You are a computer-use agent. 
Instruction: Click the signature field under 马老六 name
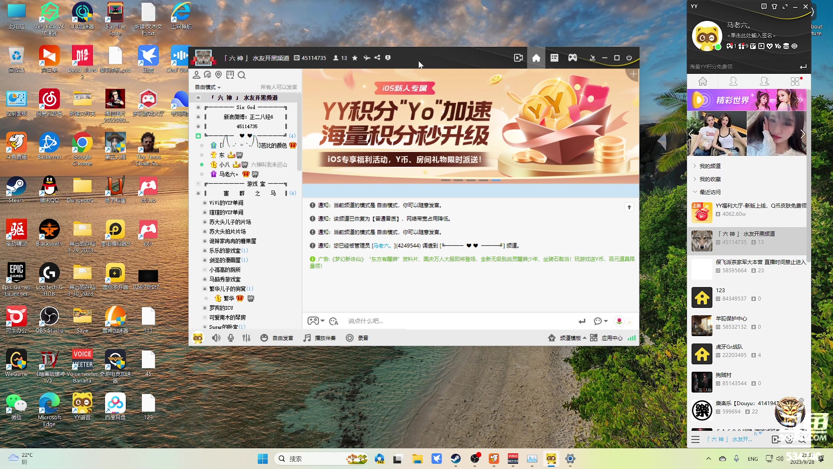click(751, 36)
